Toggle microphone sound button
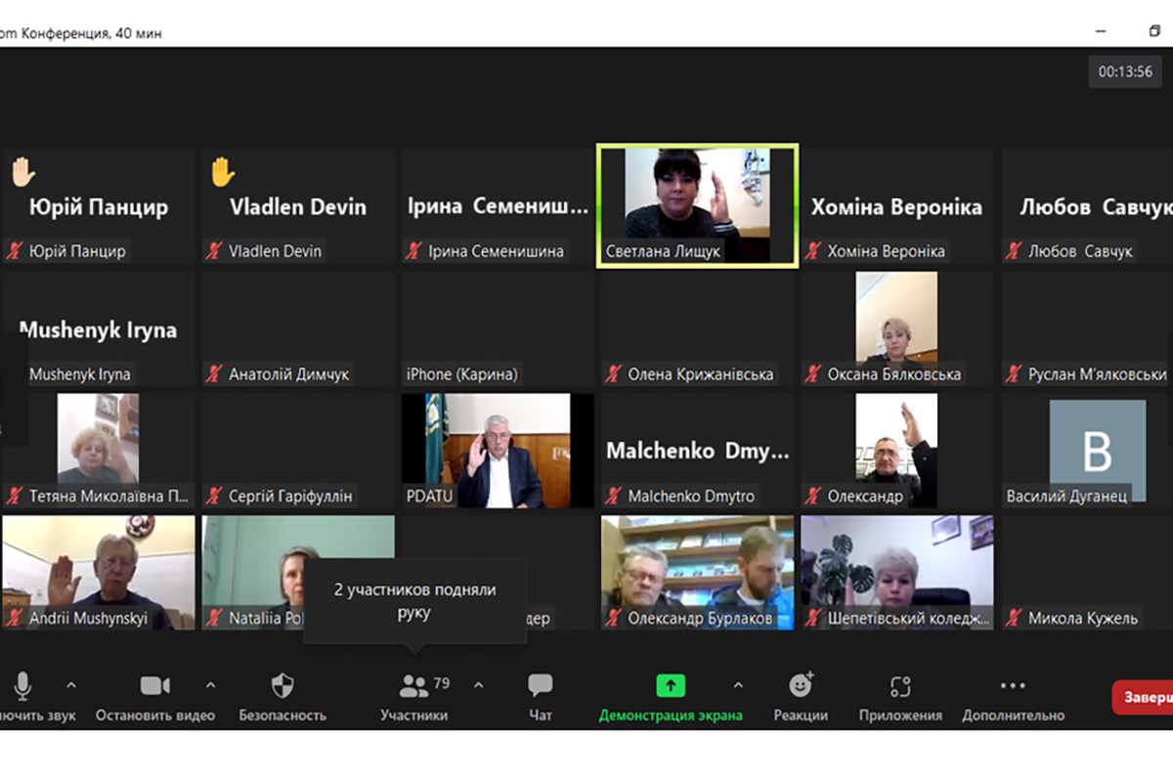Viewport: 1173px width, 782px height. point(23,686)
